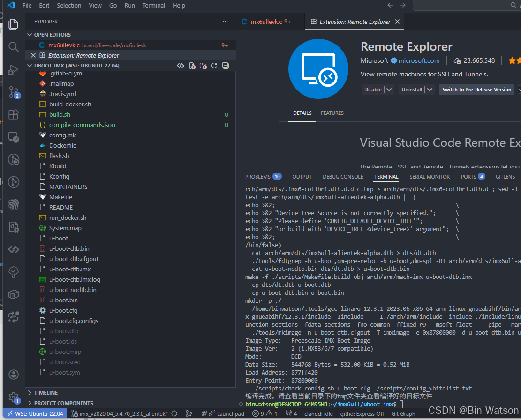This screenshot has width=521, height=420.
Task: Open the Explorer view in the activity bar
Action: [13, 24]
